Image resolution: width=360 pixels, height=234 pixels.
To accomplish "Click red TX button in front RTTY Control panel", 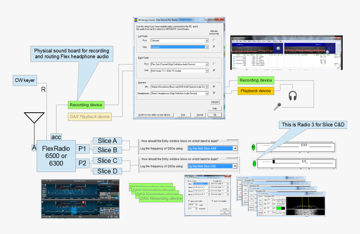I will click(260, 208).
